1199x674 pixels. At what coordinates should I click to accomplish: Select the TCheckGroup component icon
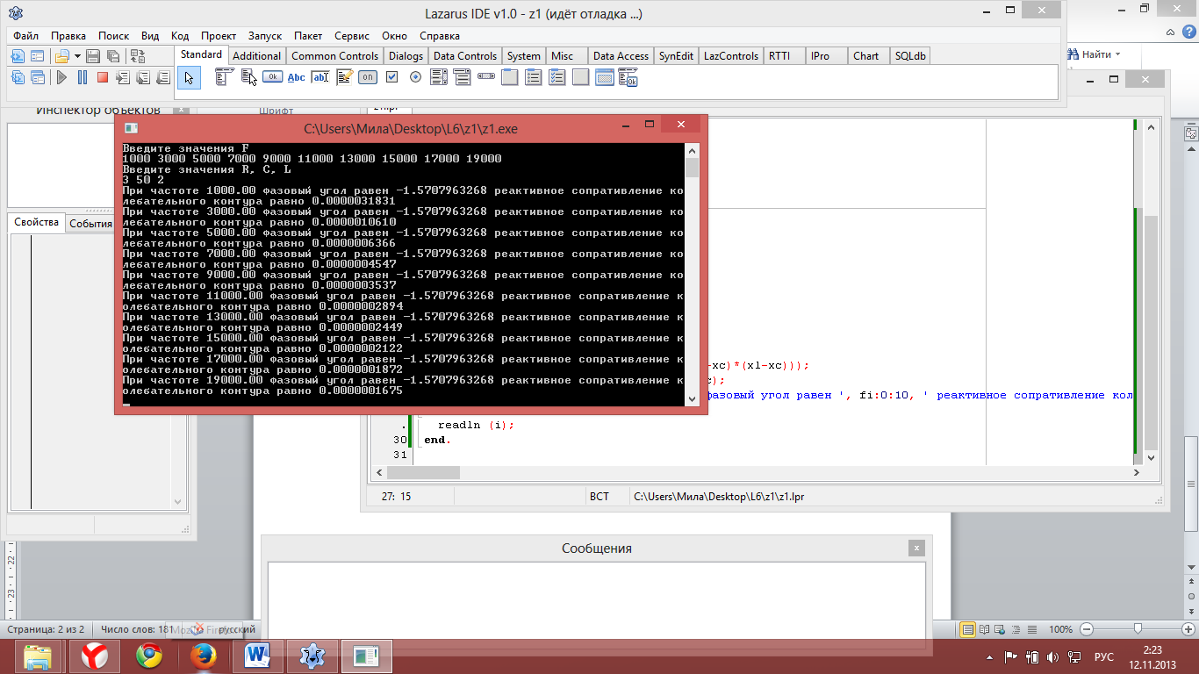pos(557,77)
